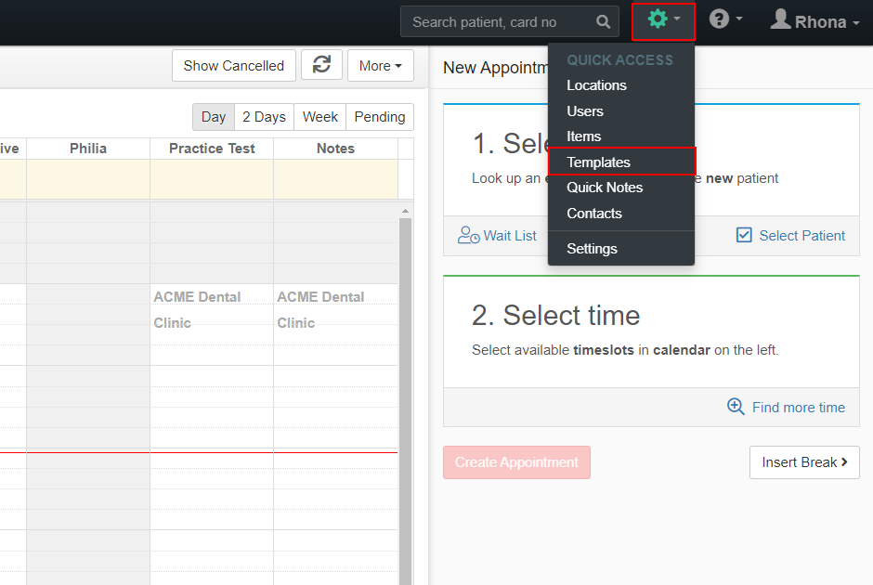Click the Rhona user profile icon

pyautogui.click(x=780, y=19)
